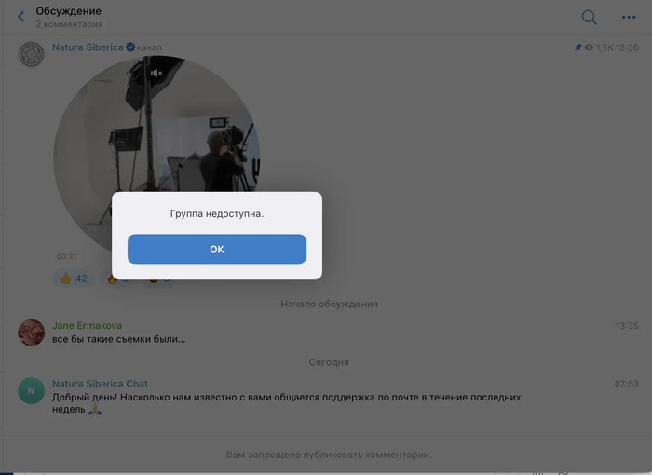Click the 'Группа недоступна.' dialog text
The height and width of the screenshot is (475, 652).
click(217, 214)
